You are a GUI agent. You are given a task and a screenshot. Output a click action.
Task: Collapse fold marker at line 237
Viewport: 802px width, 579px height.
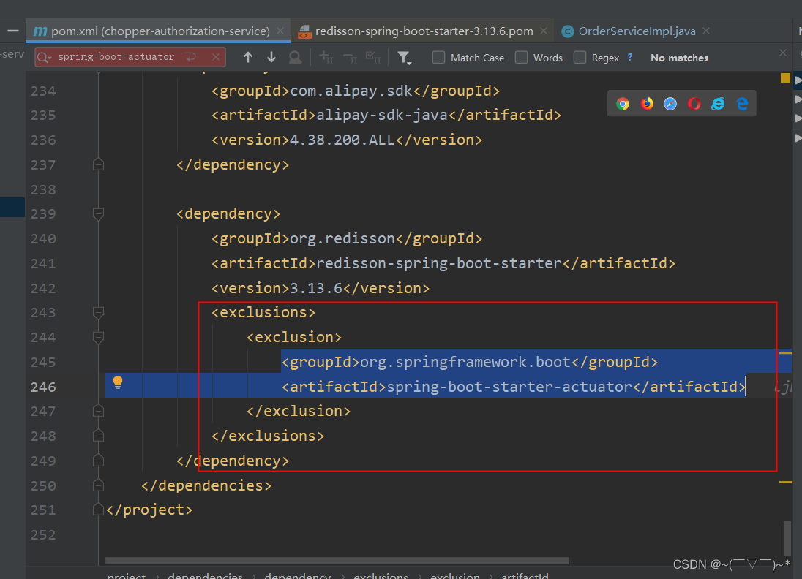[98, 164]
